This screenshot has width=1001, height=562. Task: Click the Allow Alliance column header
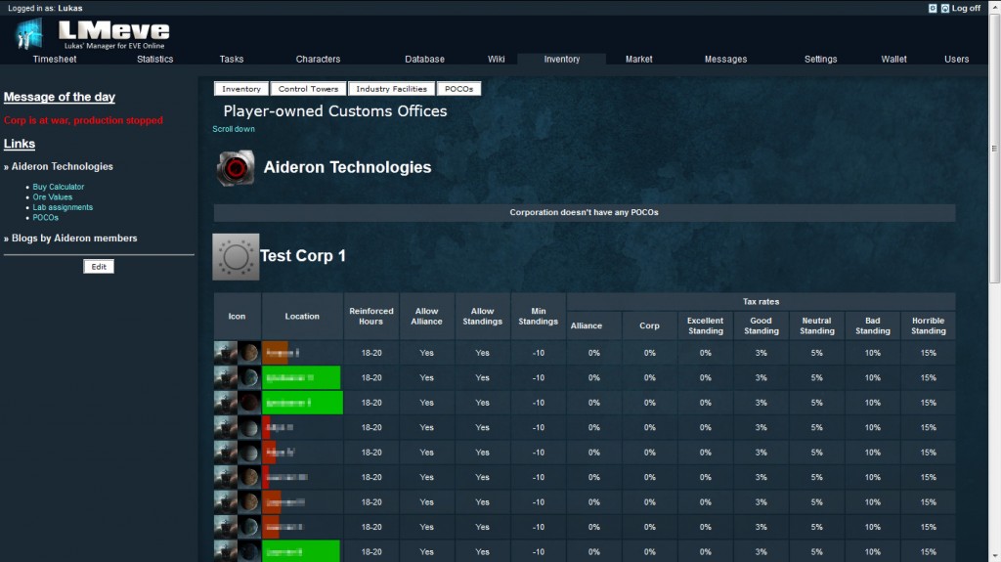[x=426, y=316]
